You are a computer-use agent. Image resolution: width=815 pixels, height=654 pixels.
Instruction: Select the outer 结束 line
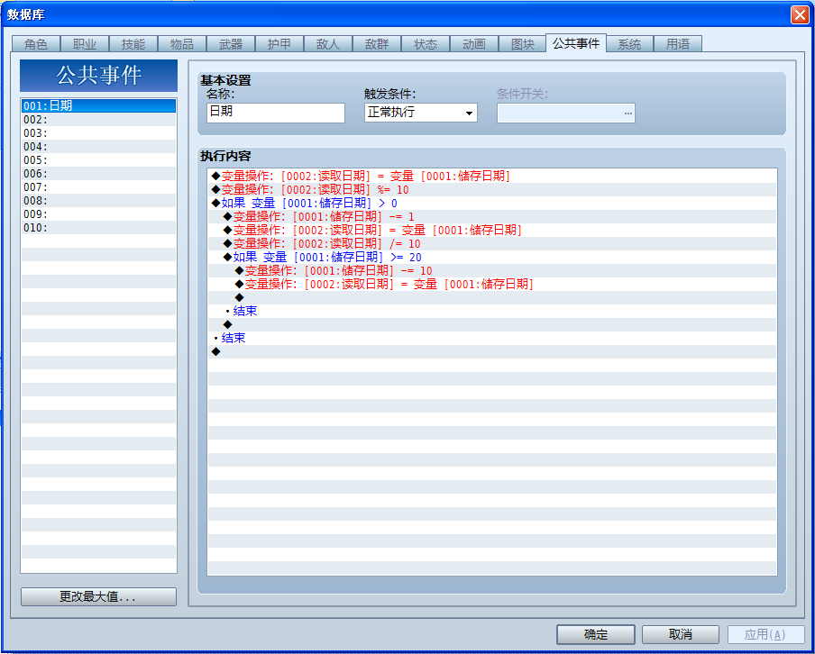pos(492,338)
